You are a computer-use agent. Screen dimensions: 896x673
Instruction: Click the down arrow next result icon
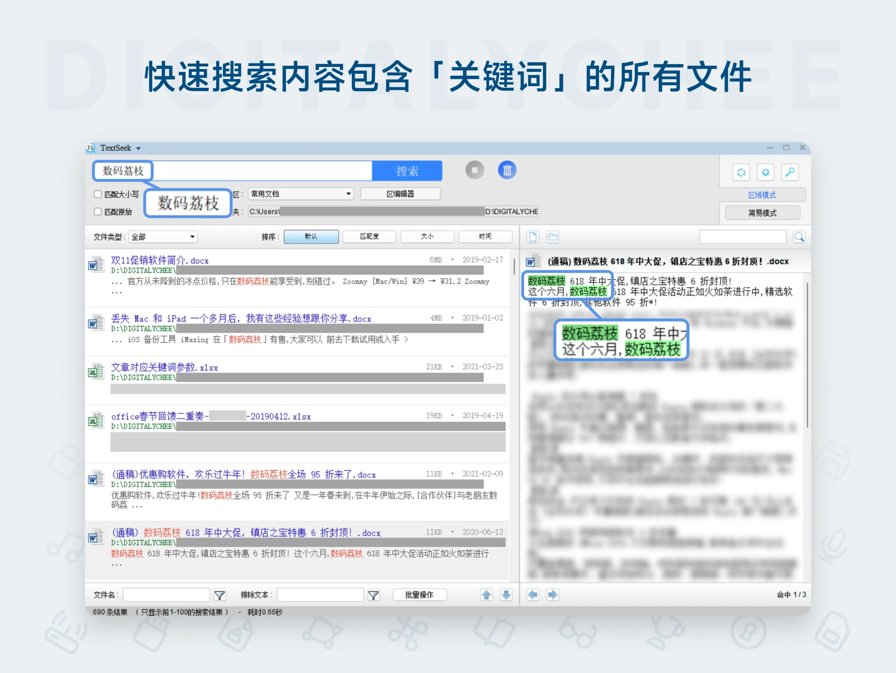click(x=506, y=595)
